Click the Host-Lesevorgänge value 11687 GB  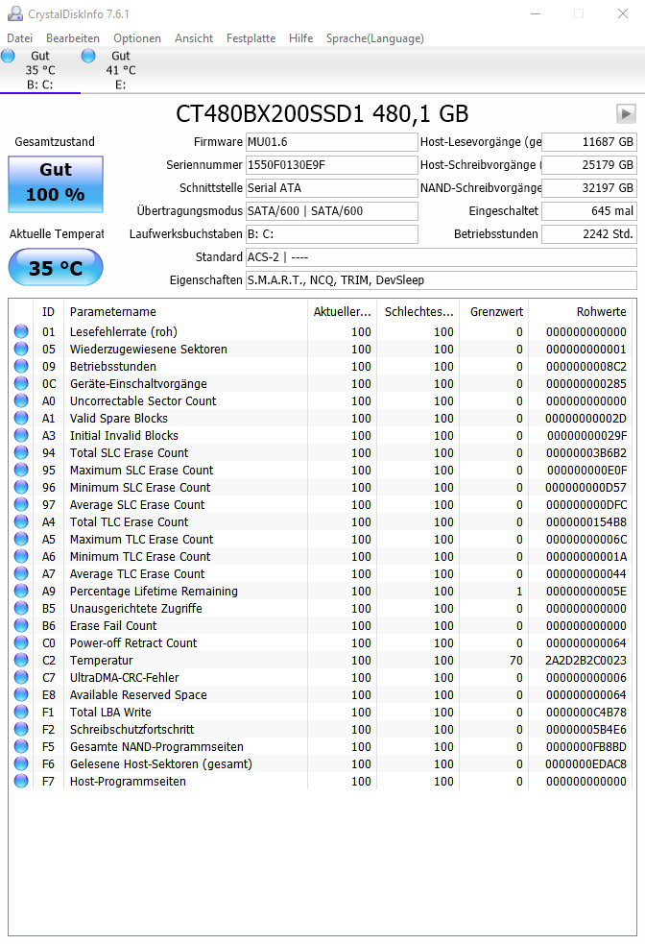coord(589,142)
